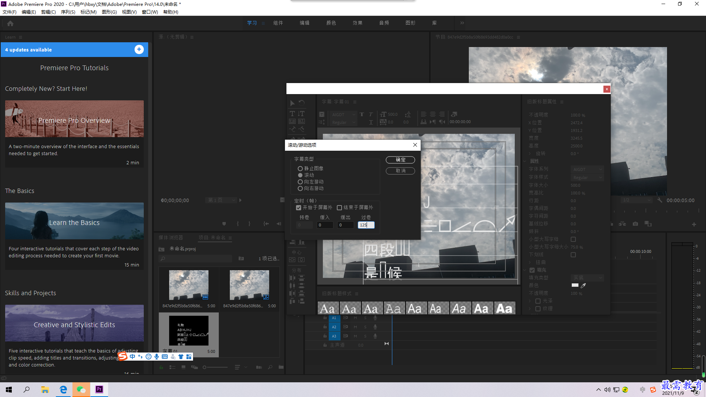Click 取消 button in roll/crawl dialog

[x=400, y=171]
